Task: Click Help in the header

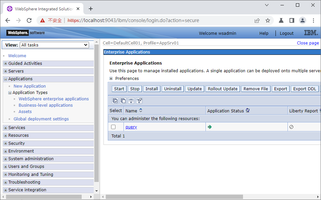Action: (x=264, y=33)
